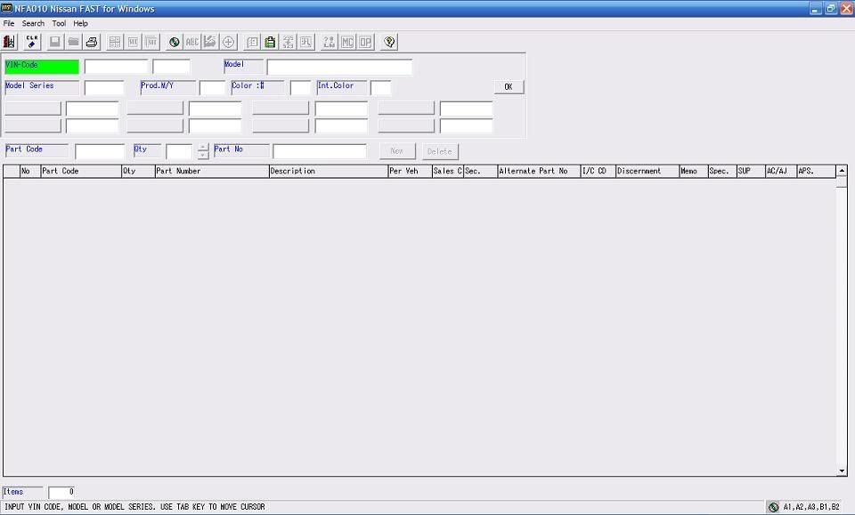Click the Alternate Part No column header
The image size is (855, 515).
click(x=539, y=171)
